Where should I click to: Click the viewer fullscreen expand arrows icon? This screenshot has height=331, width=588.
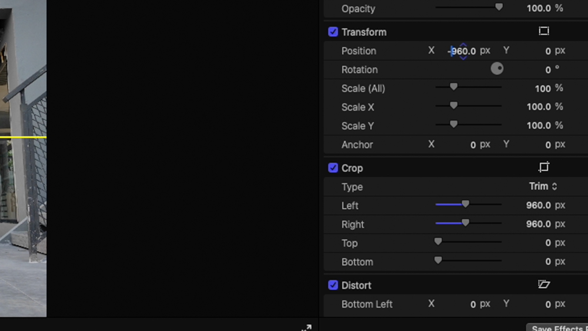[x=306, y=327]
